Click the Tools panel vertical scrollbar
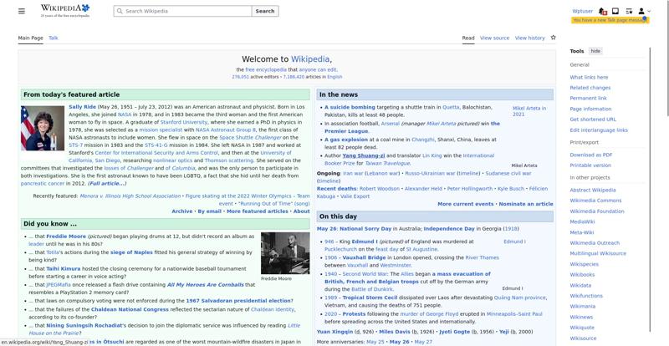 [x=650, y=188]
